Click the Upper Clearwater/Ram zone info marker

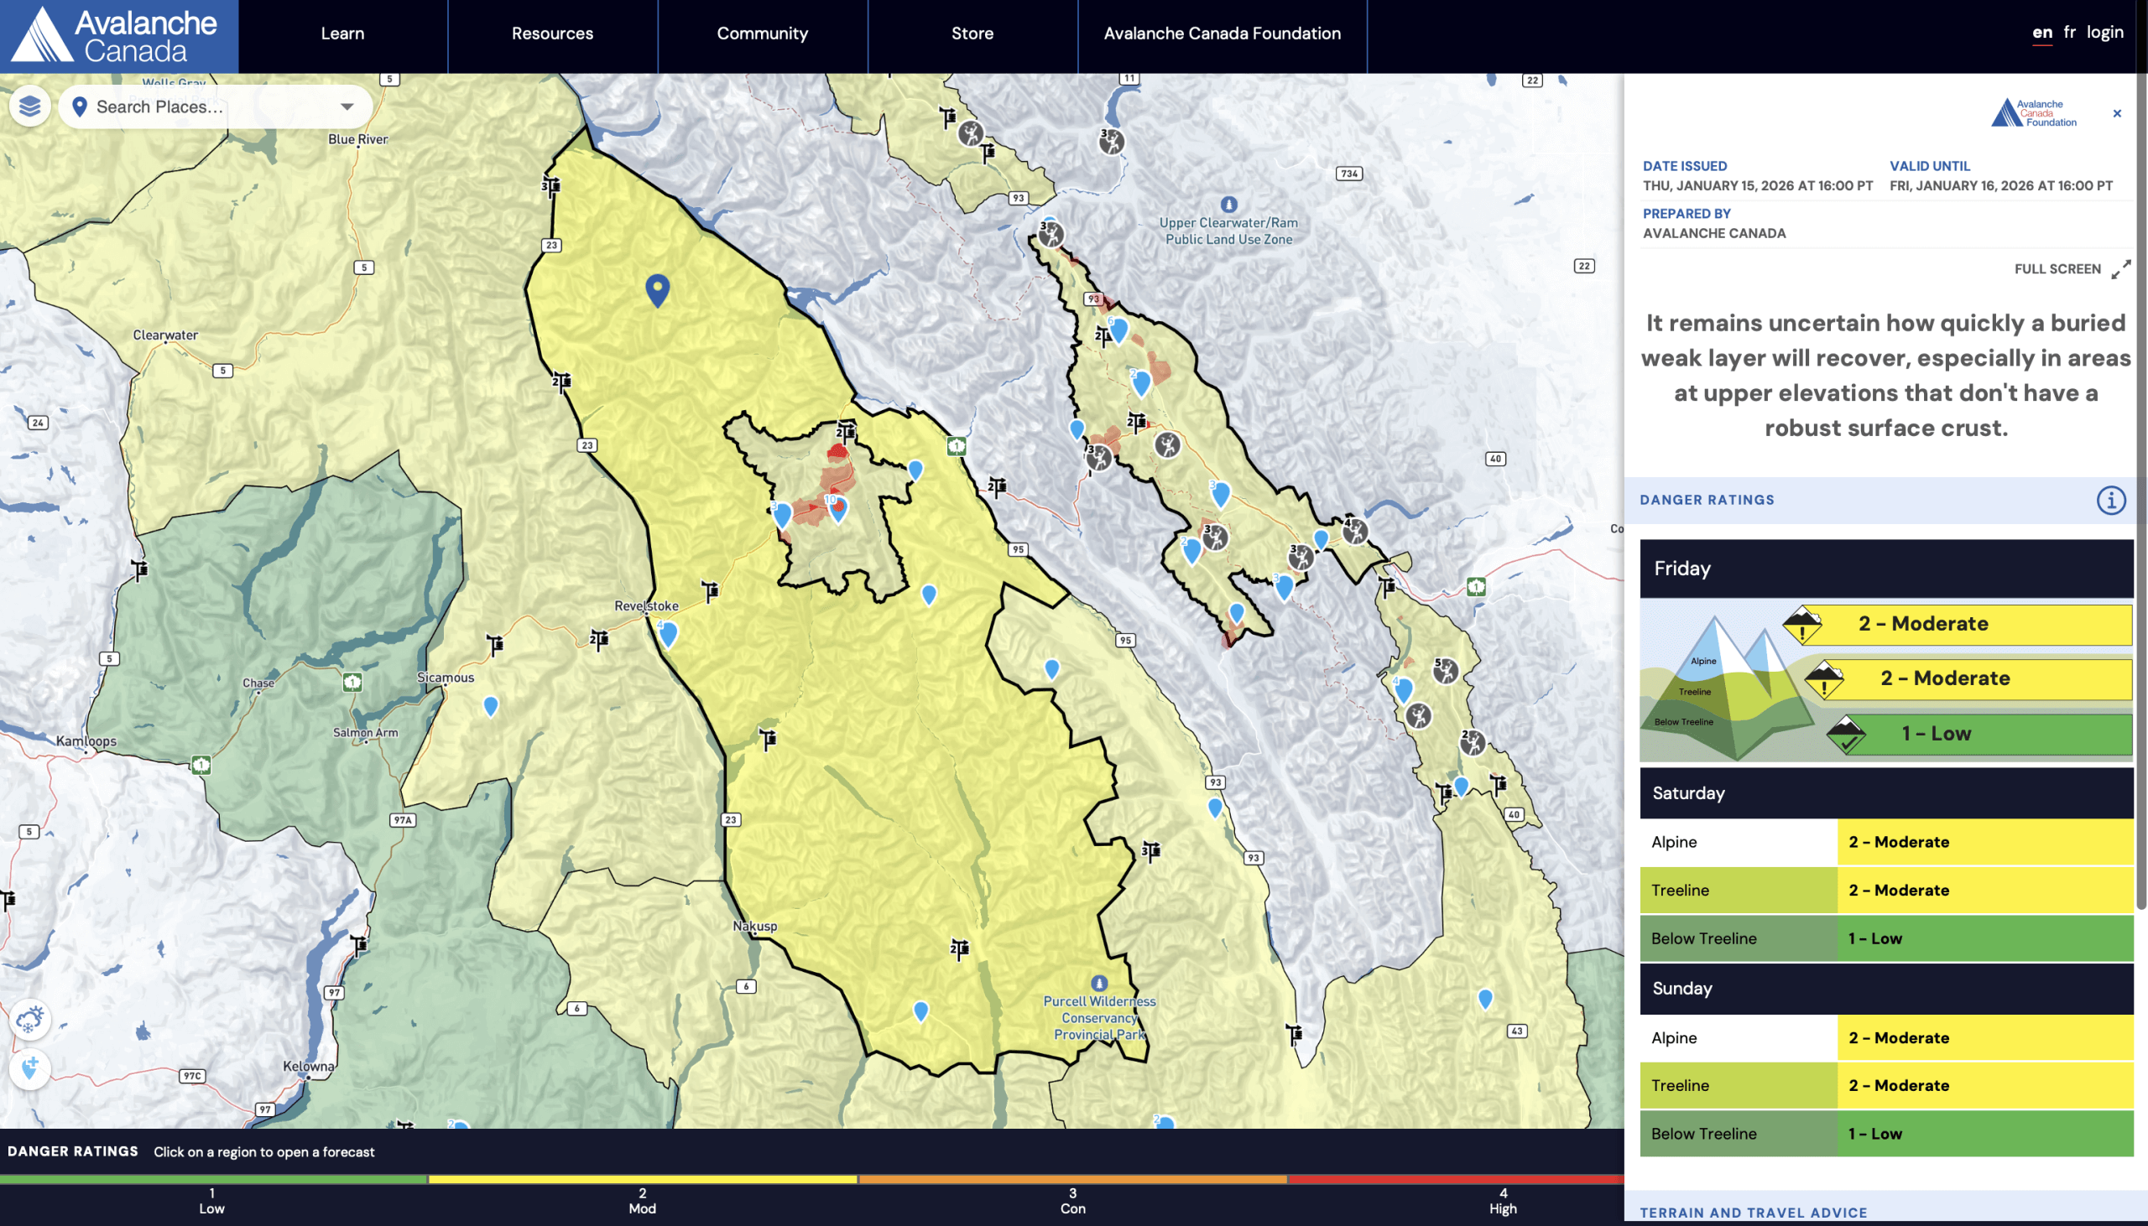[1228, 205]
